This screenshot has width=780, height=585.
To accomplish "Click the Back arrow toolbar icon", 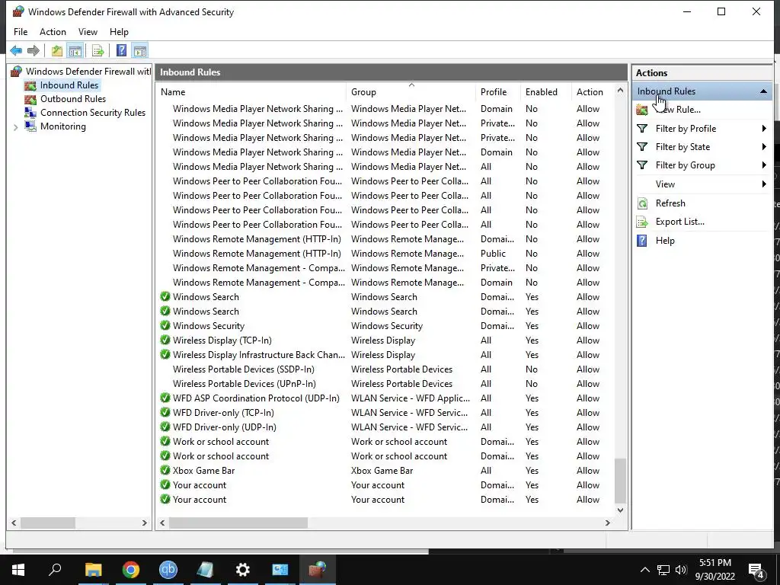I will [16, 50].
